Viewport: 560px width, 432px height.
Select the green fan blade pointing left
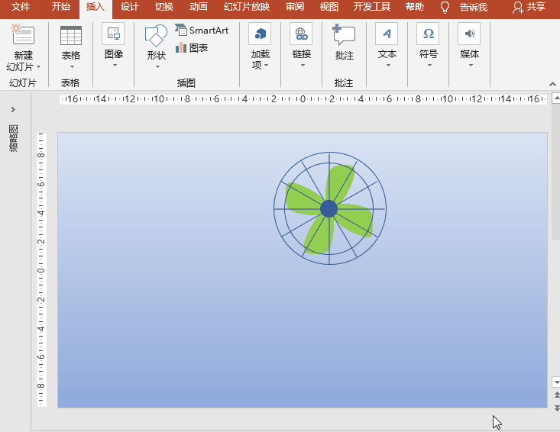pyautogui.click(x=303, y=199)
